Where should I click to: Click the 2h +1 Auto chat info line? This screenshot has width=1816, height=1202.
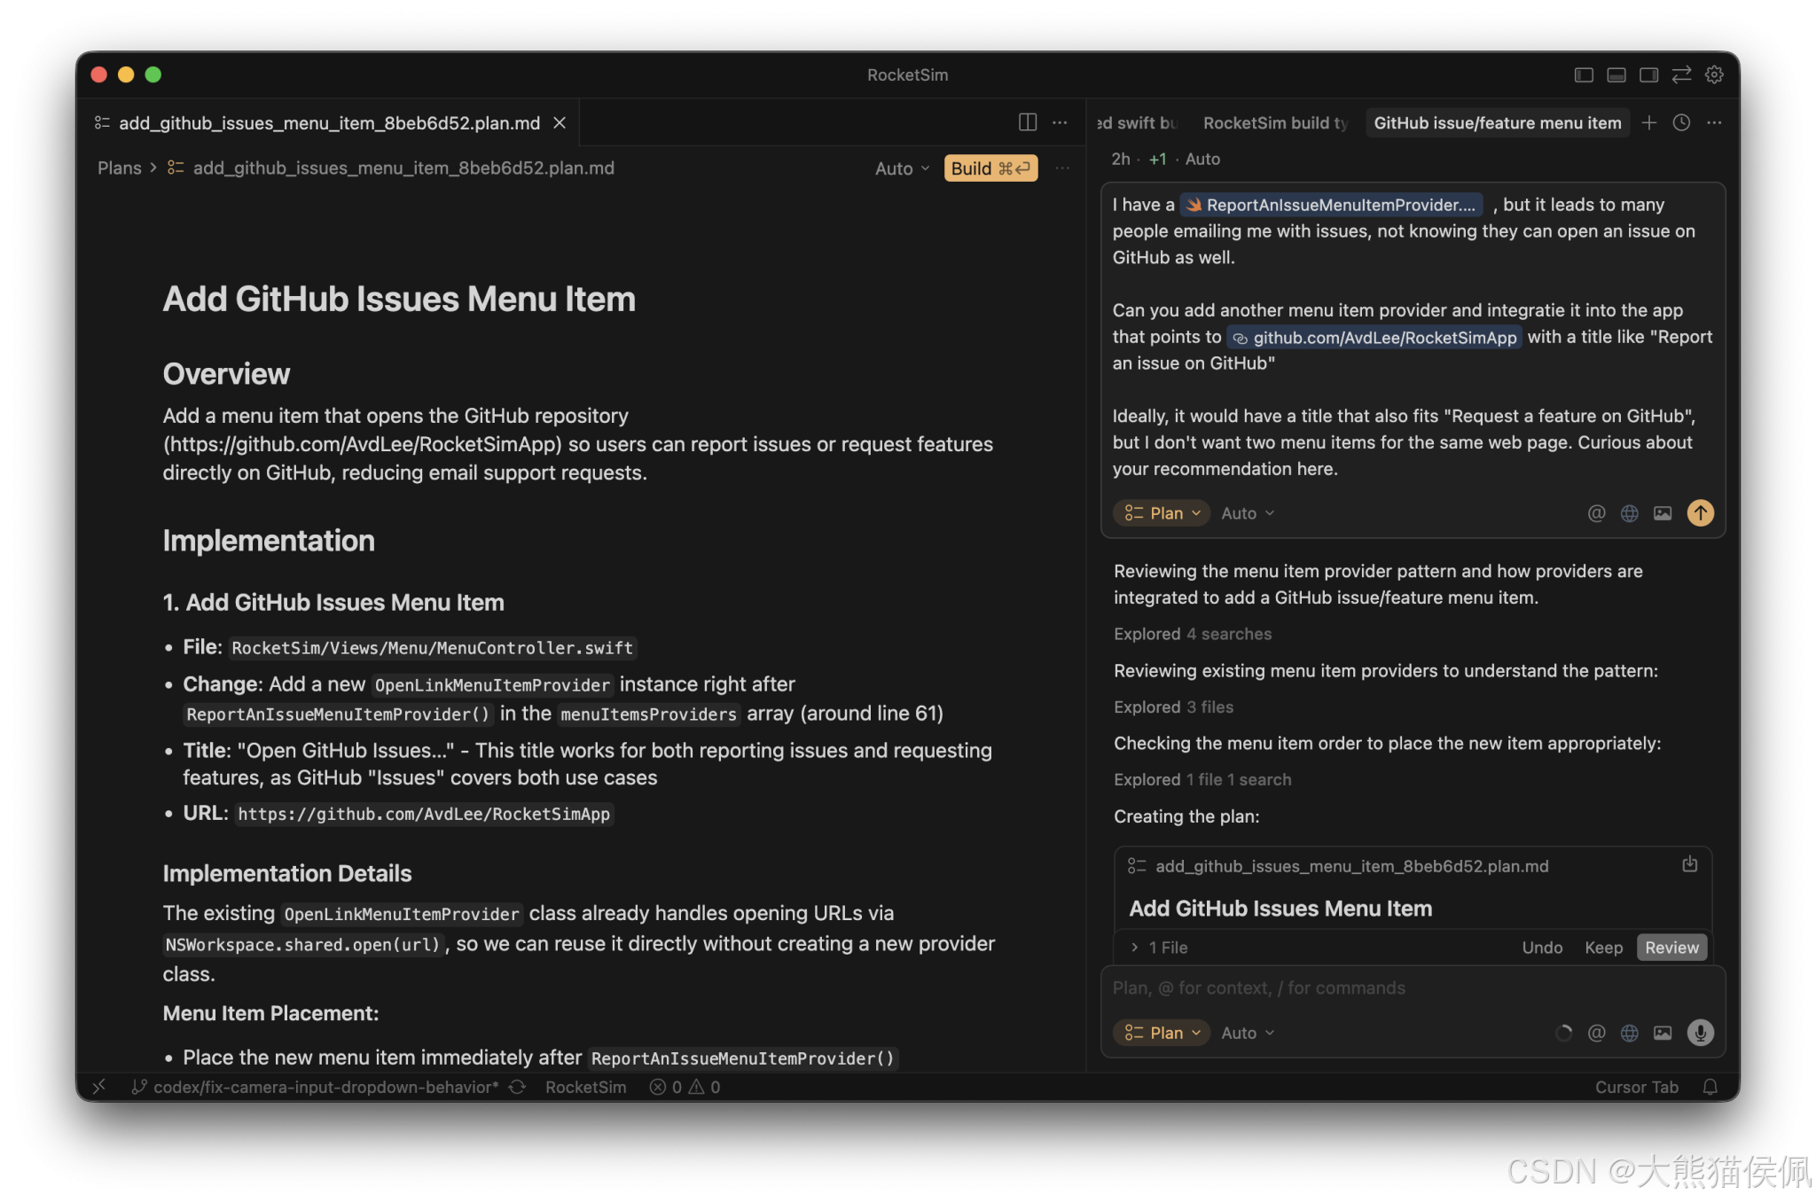[x=1165, y=160]
